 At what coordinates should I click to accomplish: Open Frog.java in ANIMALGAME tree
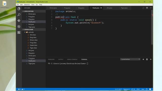(x=34, y=58)
